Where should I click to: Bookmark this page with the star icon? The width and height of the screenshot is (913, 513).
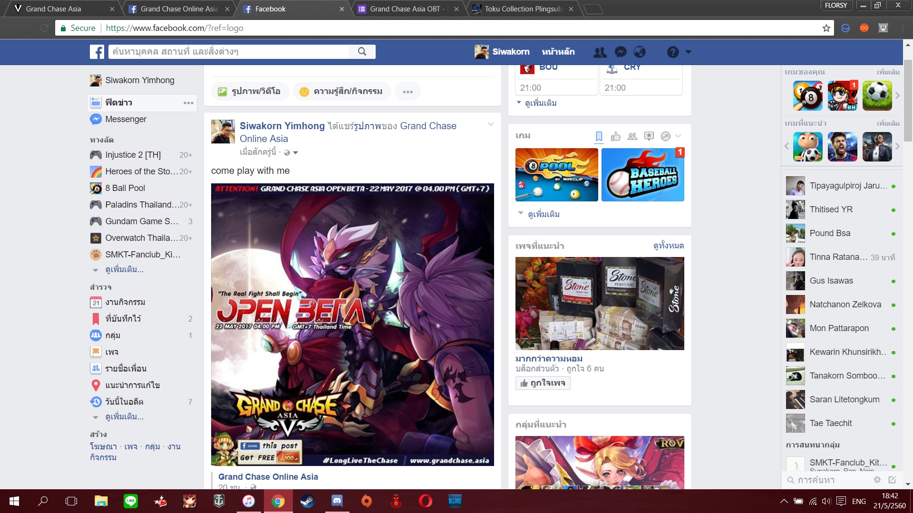pyautogui.click(x=826, y=28)
